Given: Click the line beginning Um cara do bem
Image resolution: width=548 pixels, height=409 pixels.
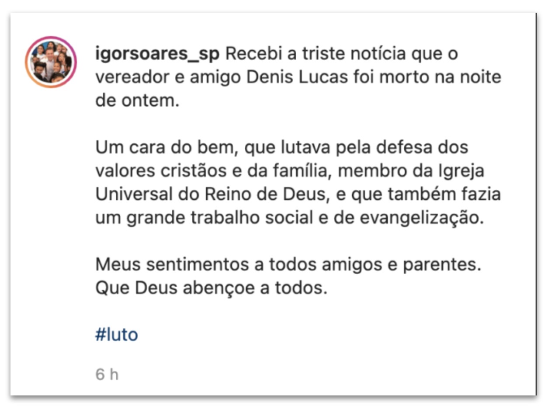Looking at the screenshot, I should pos(282,147).
